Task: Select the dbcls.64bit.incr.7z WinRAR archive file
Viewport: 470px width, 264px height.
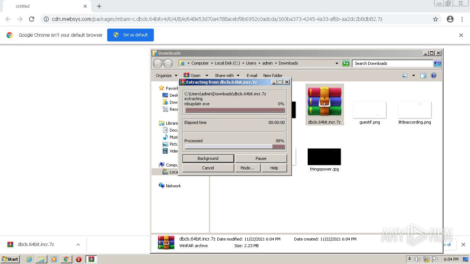Action: click(325, 104)
